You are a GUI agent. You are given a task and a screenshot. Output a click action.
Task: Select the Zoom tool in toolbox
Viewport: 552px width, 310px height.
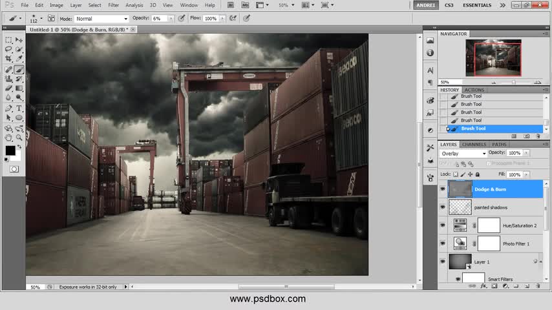click(x=19, y=138)
